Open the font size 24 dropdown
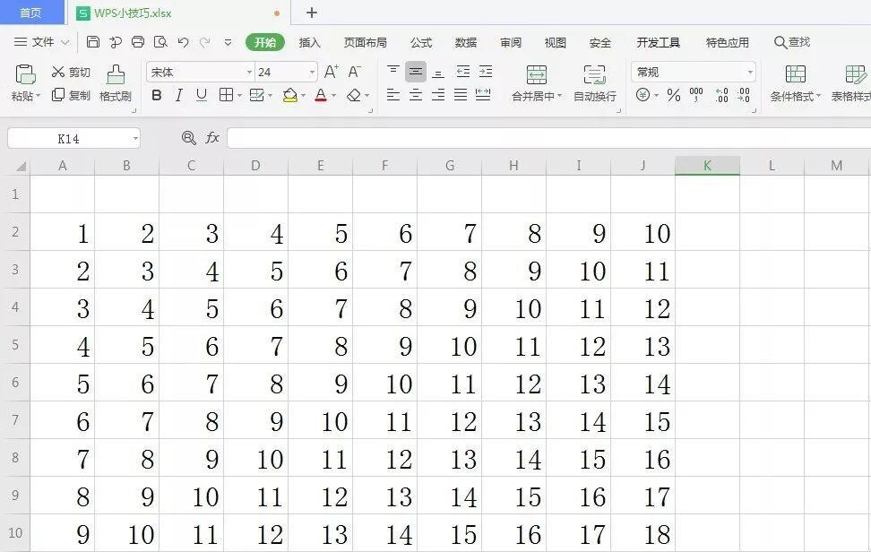This screenshot has width=871, height=552. [312, 73]
